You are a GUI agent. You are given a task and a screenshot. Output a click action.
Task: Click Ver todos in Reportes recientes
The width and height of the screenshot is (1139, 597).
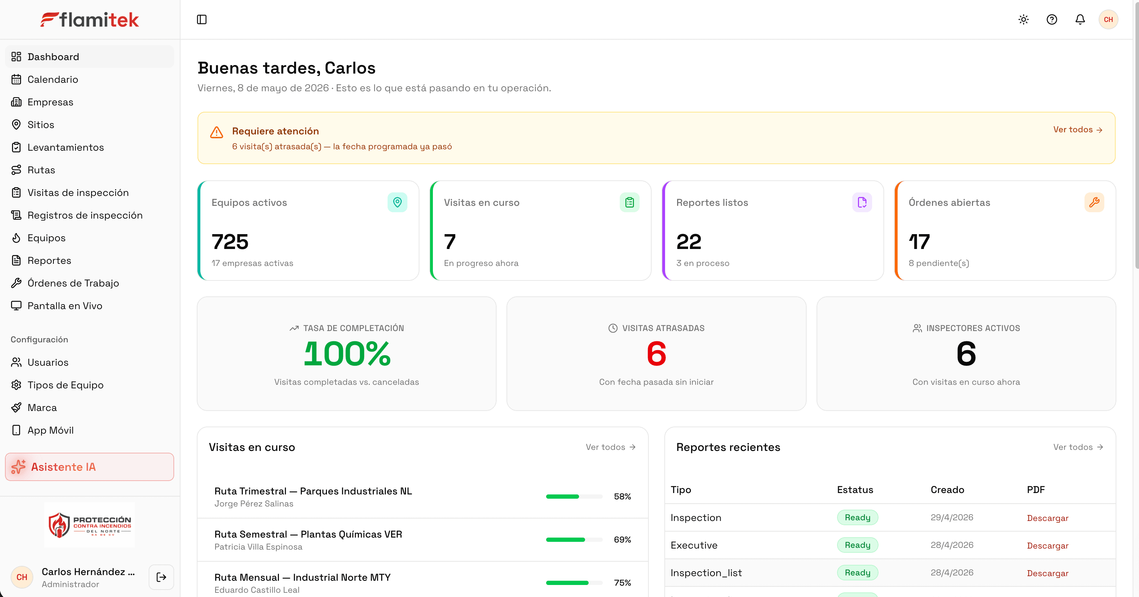pyautogui.click(x=1078, y=447)
